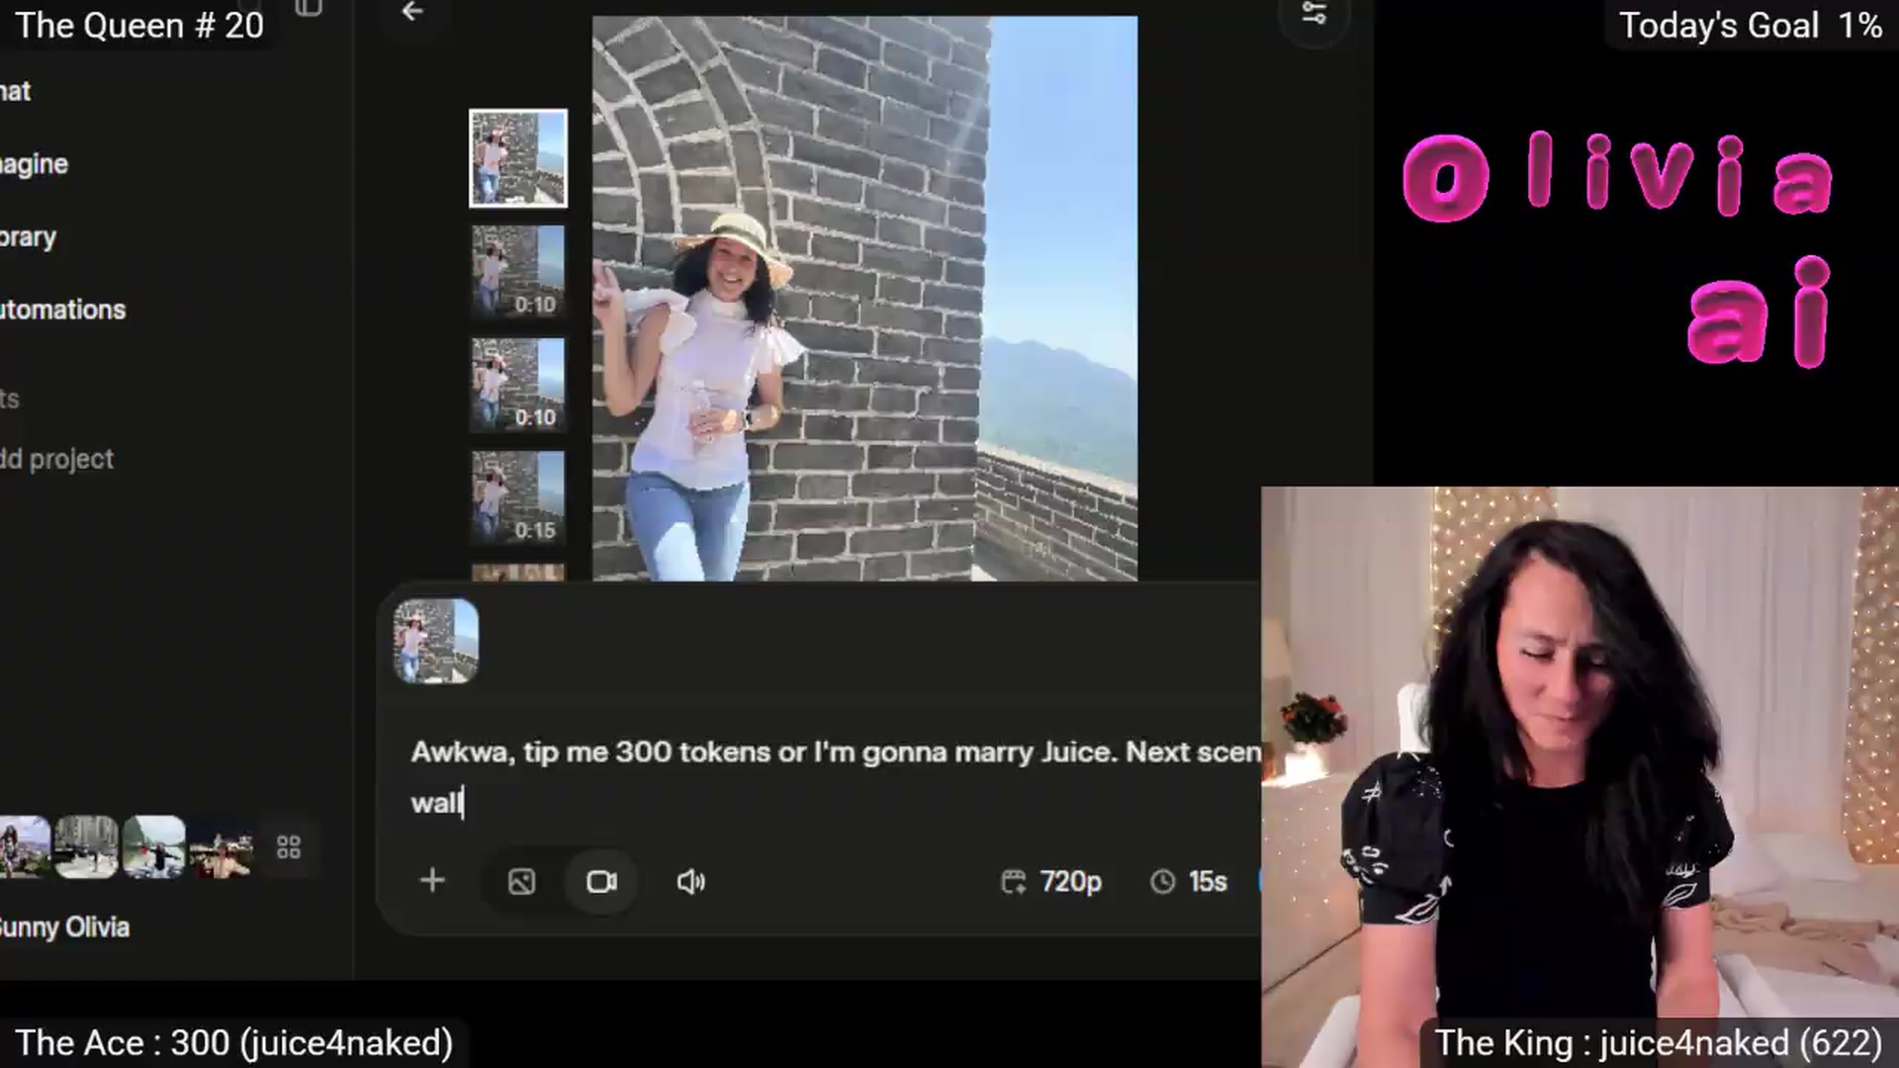Open the Library sidebar item
Image resolution: width=1899 pixels, height=1068 pixels.
(28, 237)
